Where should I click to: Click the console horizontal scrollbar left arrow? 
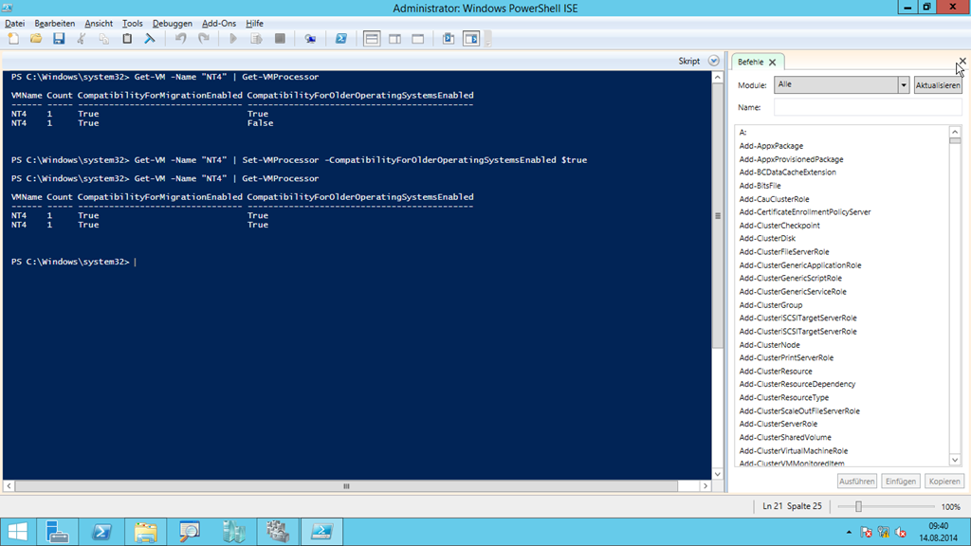click(9, 486)
